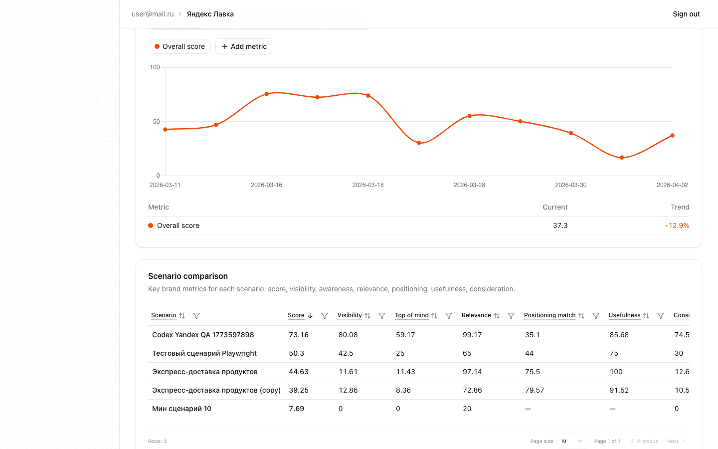718x449 pixels.
Task: Click Add metric button
Action: point(244,46)
